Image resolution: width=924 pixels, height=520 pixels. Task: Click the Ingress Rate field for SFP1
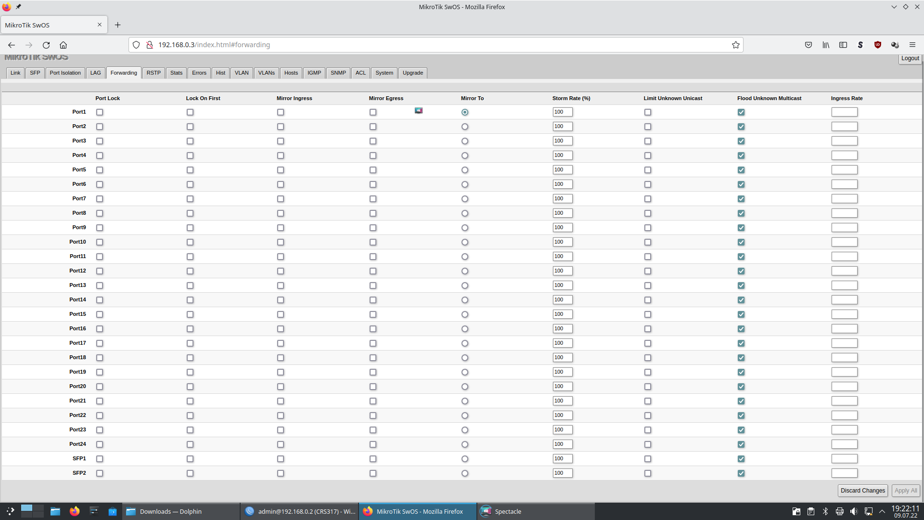coord(844,459)
